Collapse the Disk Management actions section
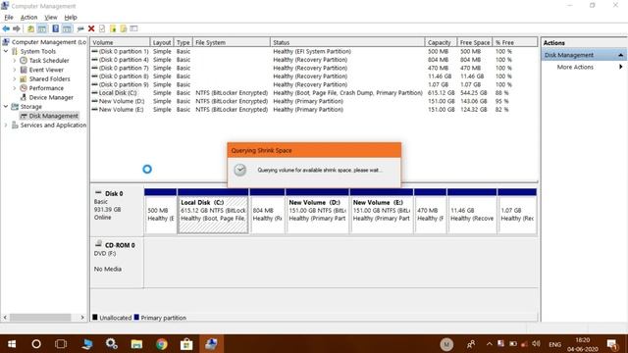The height and width of the screenshot is (353, 628). click(x=620, y=55)
